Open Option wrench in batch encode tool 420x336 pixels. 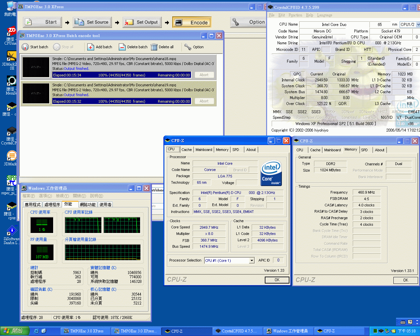pos(188,47)
